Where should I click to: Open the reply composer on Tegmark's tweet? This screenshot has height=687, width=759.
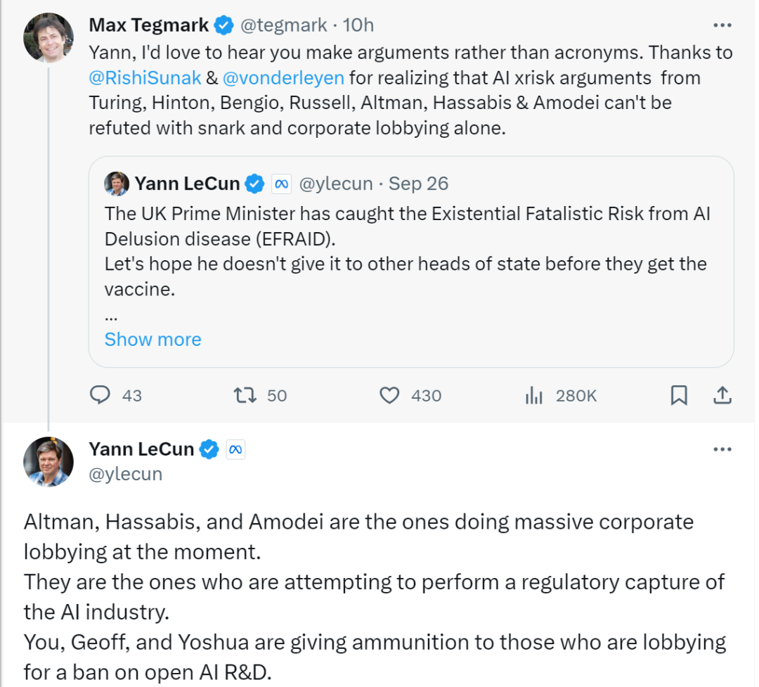click(x=101, y=395)
